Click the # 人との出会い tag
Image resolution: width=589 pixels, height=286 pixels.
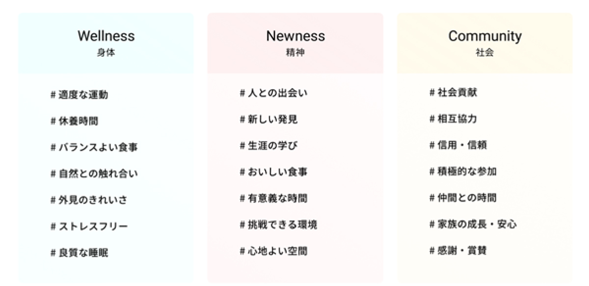click(x=273, y=93)
